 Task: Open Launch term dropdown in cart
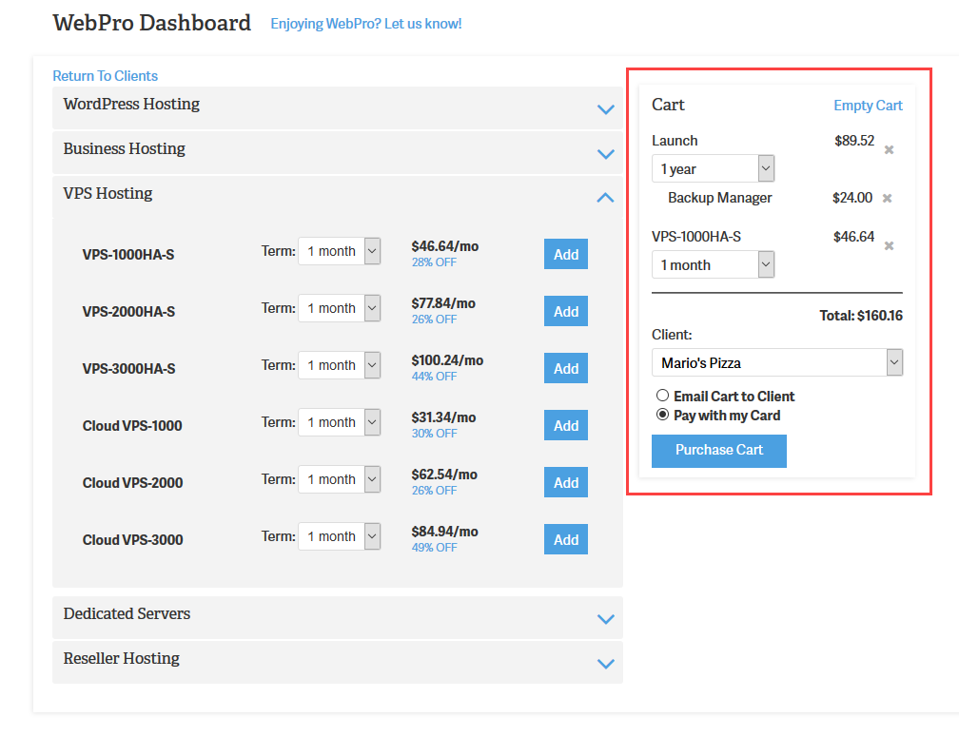[x=713, y=169]
